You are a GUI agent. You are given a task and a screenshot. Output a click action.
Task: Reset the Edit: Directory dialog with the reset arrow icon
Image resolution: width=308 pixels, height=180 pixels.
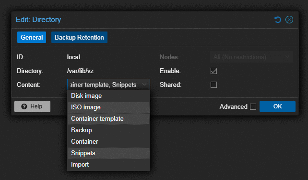coord(278,20)
